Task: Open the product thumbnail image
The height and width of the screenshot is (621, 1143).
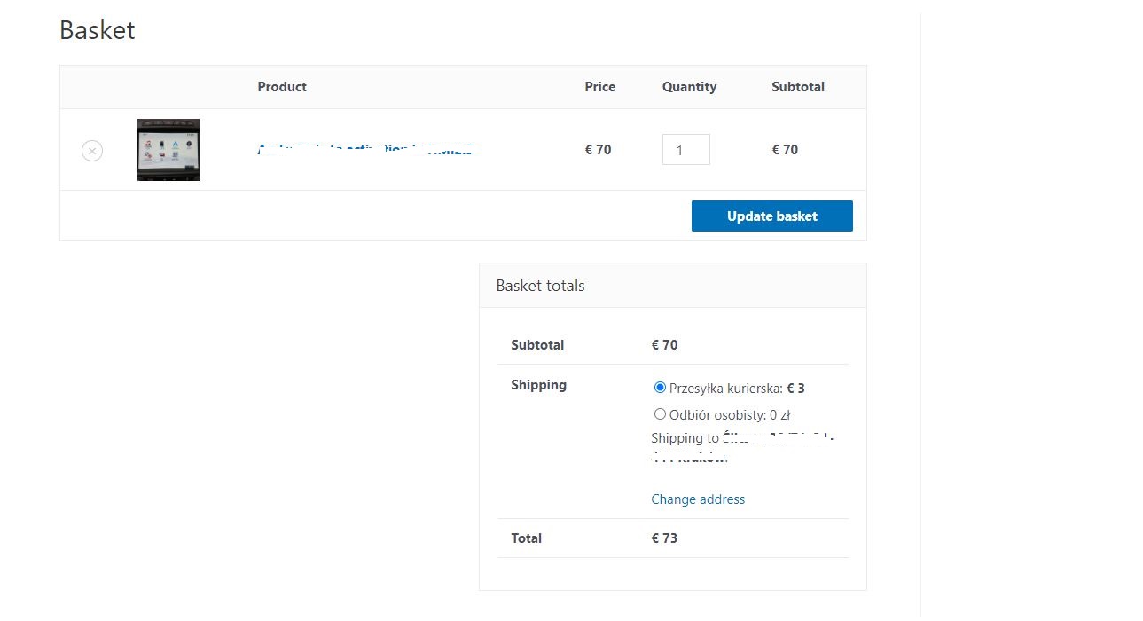Action: coord(168,150)
